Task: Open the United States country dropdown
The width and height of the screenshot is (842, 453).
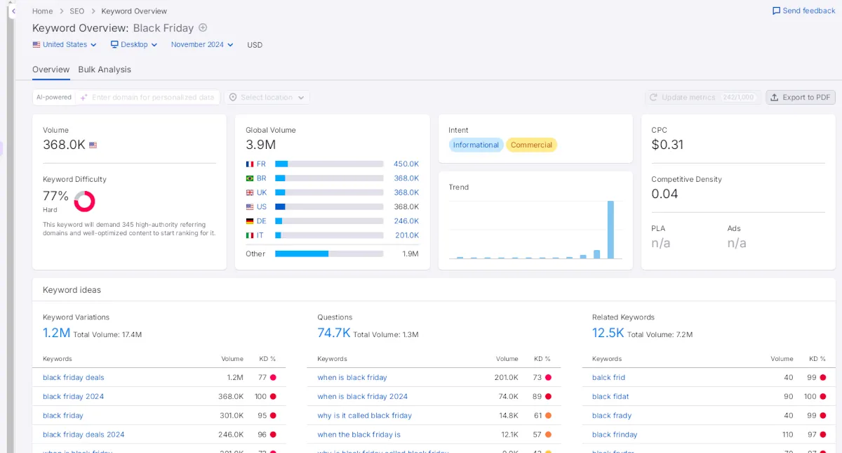Action: tap(65, 44)
